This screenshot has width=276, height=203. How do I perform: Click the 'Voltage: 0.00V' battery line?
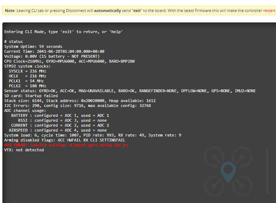coord(52,56)
